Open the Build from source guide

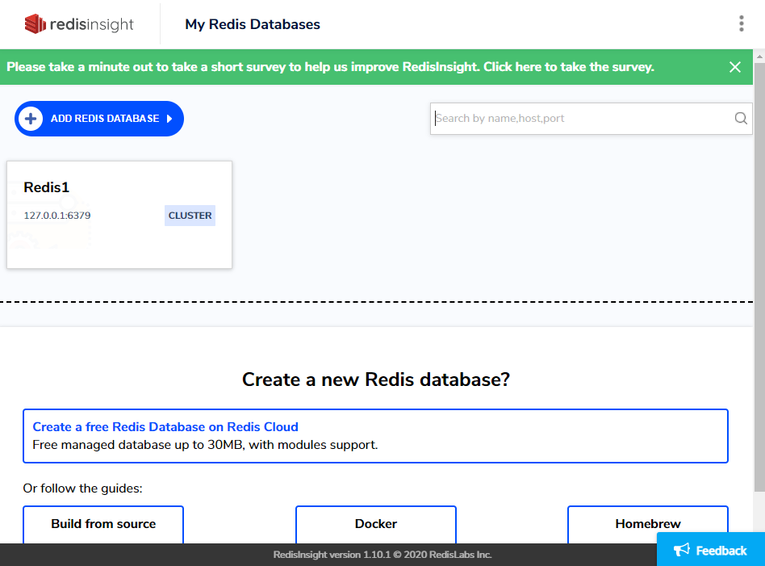click(103, 524)
